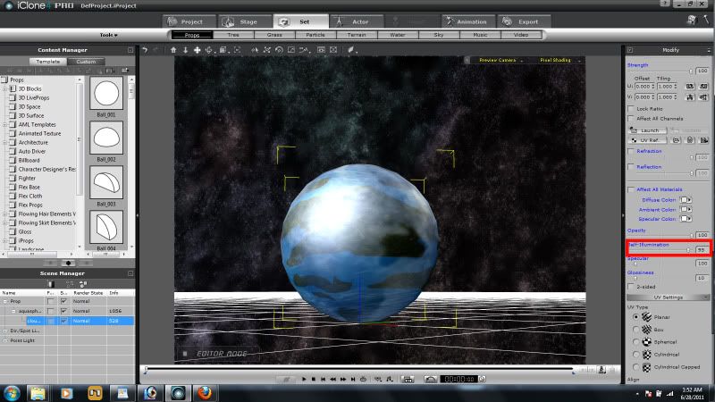Click the loop playback icon
The image size is (715, 402).
[364, 379]
